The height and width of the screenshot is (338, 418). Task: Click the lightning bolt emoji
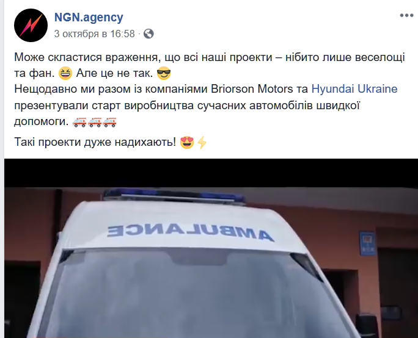202,142
